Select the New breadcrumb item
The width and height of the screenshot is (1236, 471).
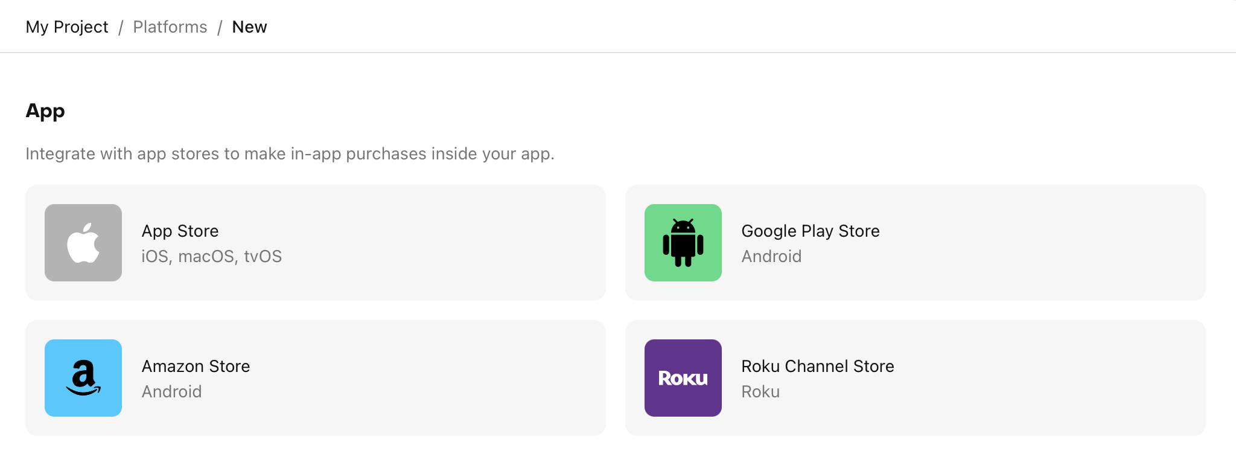pyautogui.click(x=249, y=27)
